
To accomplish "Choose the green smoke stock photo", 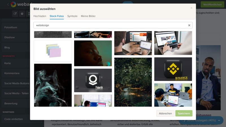I will pos(53,85).
